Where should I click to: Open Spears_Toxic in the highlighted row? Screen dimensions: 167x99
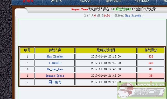coord(55,76)
